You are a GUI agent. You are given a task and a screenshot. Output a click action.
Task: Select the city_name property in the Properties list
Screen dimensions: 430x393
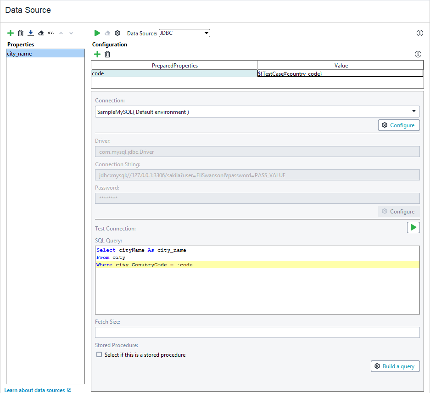tap(45, 53)
